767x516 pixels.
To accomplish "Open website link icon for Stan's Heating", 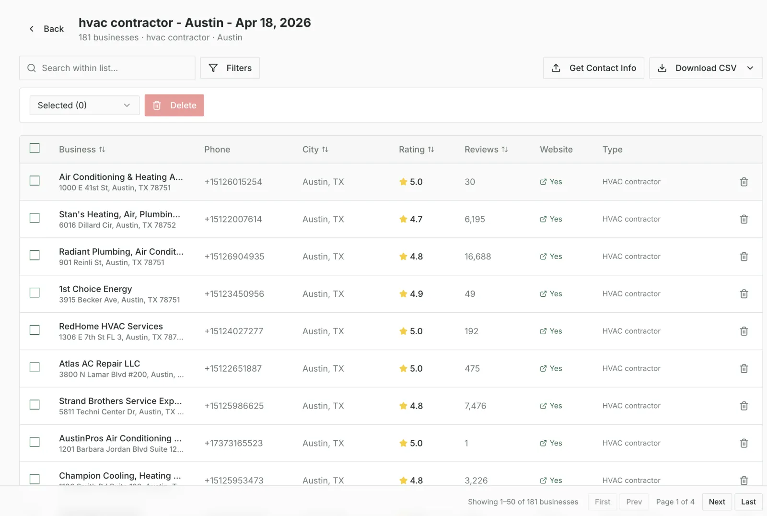I will pyautogui.click(x=543, y=219).
